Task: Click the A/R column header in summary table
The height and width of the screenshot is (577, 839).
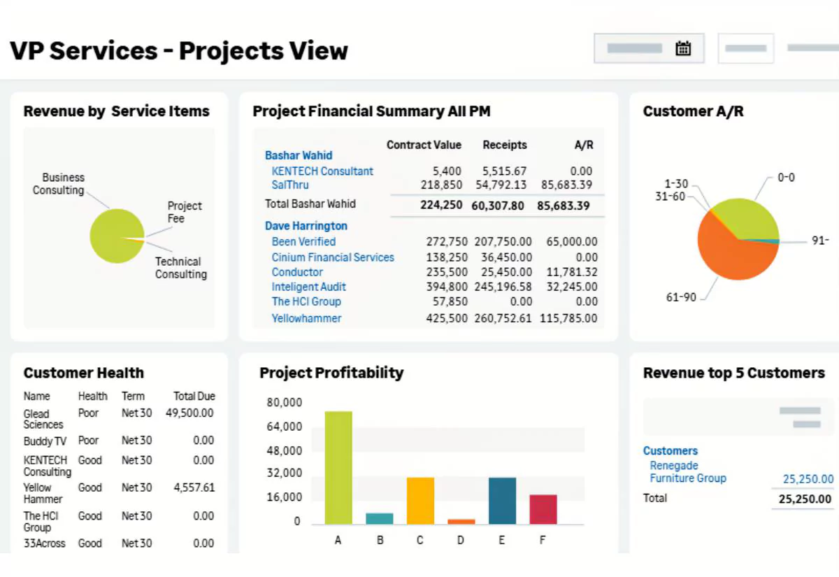Action: [x=583, y=145]
